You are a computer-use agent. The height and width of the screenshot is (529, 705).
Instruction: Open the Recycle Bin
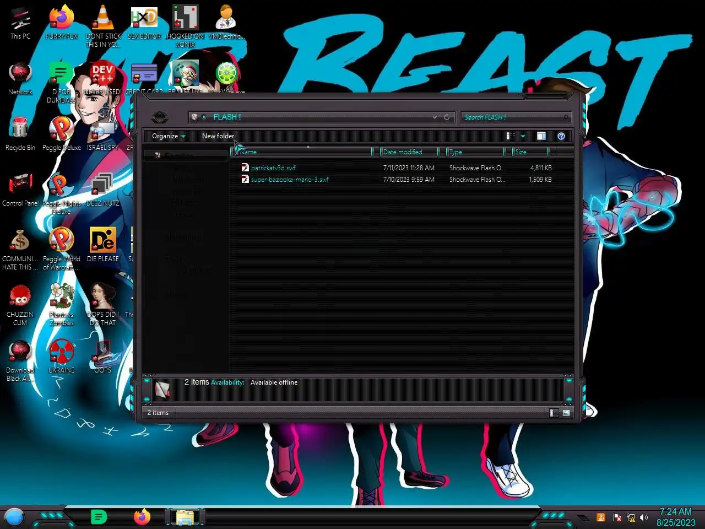point(20,134)
